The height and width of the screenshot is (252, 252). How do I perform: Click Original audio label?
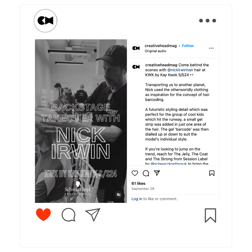[x=155, y=51]
